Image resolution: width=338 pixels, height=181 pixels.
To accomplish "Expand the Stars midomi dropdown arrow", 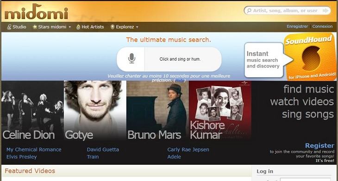I will (69, 27).
